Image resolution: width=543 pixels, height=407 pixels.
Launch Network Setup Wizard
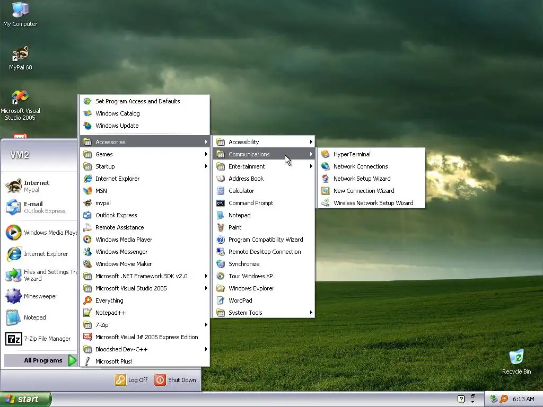pyautogui.click(x=371, y=179)
